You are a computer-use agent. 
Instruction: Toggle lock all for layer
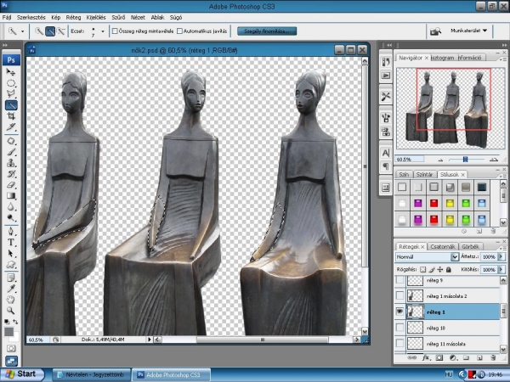click(x=449, y=269)
